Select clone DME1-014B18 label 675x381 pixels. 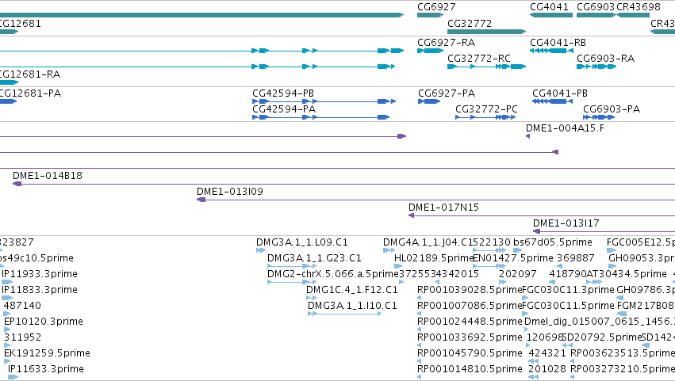click(48, 176)
